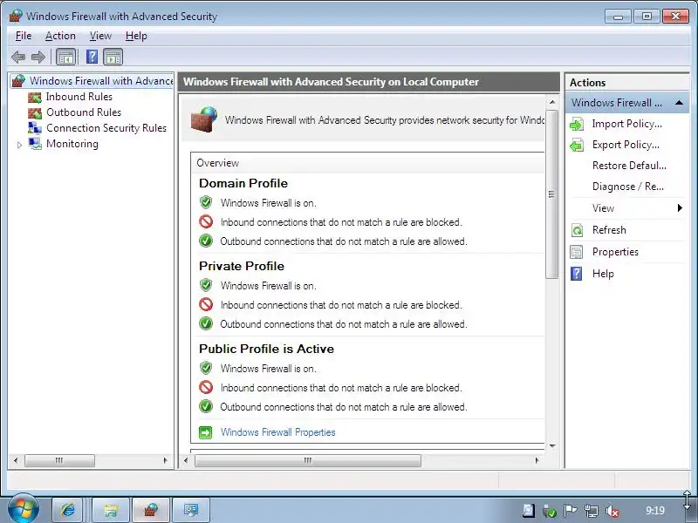Click the Monitoring icon in the tree
This screenshot has height=523, width=698.
click(x=35, y=144)
